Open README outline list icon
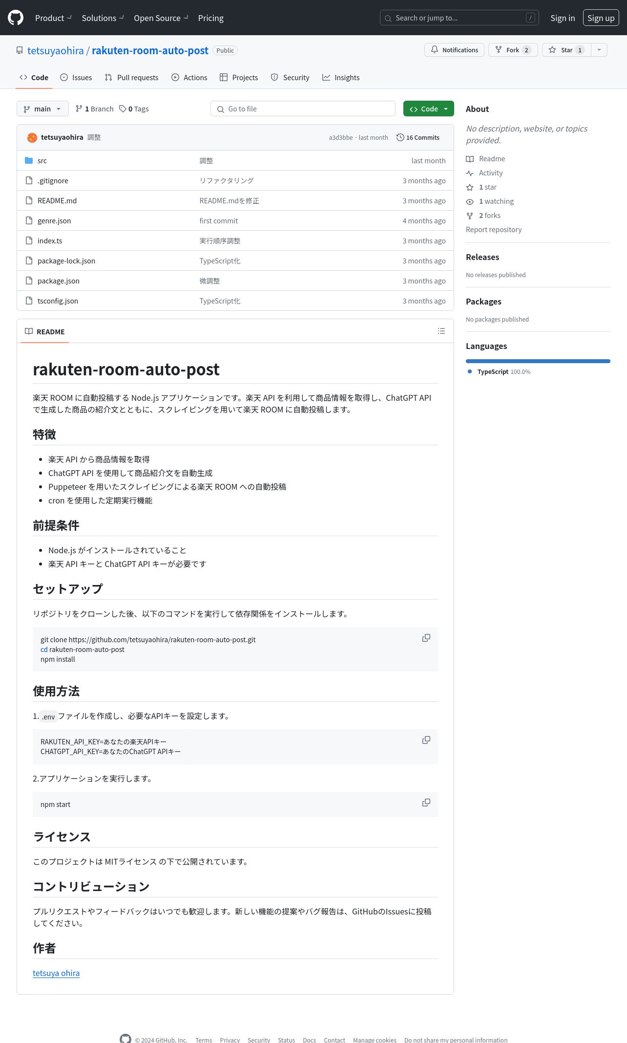 (441, 331)
